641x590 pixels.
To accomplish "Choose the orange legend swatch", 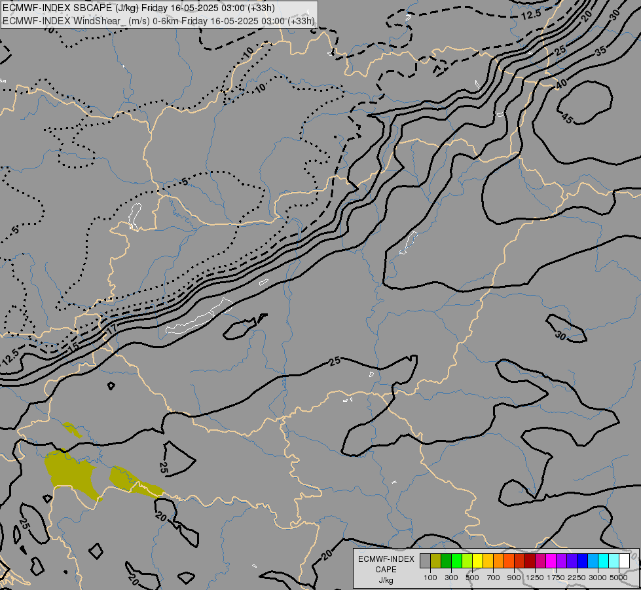I will tap(499, 560).
